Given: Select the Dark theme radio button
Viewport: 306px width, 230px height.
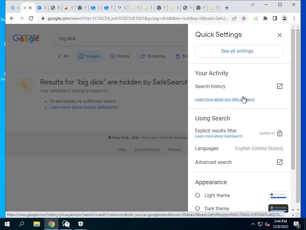Looking at the screenshot, I should (x=198, y=208).
